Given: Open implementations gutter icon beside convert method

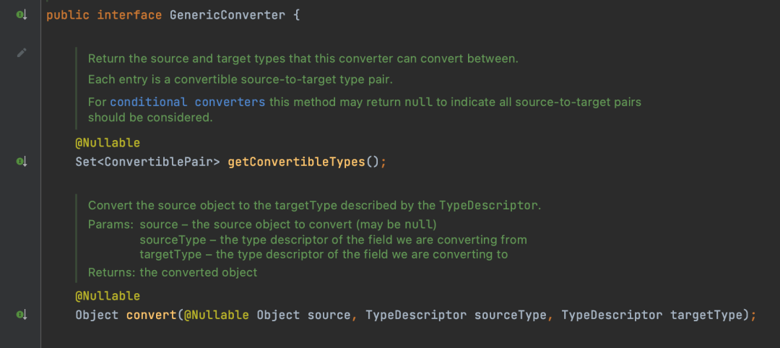Looking at the screenshot, I should 22,315.
